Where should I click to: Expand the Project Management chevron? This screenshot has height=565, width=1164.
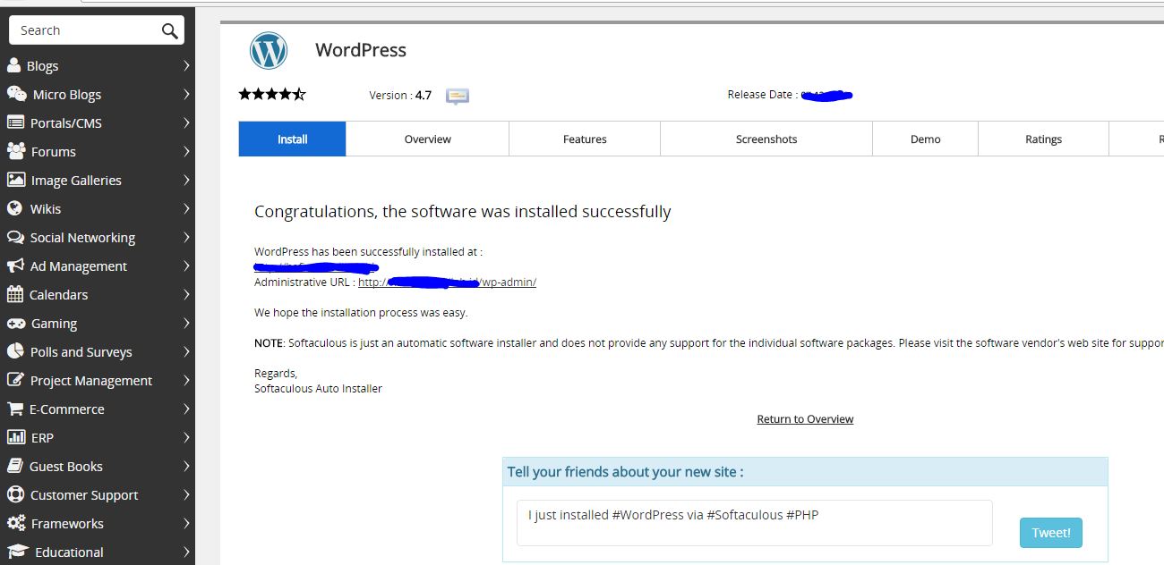[x=186, y=380]
